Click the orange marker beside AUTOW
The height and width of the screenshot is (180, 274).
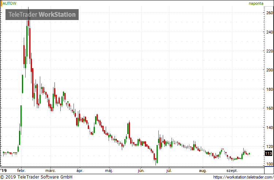(x=1, y=3)
